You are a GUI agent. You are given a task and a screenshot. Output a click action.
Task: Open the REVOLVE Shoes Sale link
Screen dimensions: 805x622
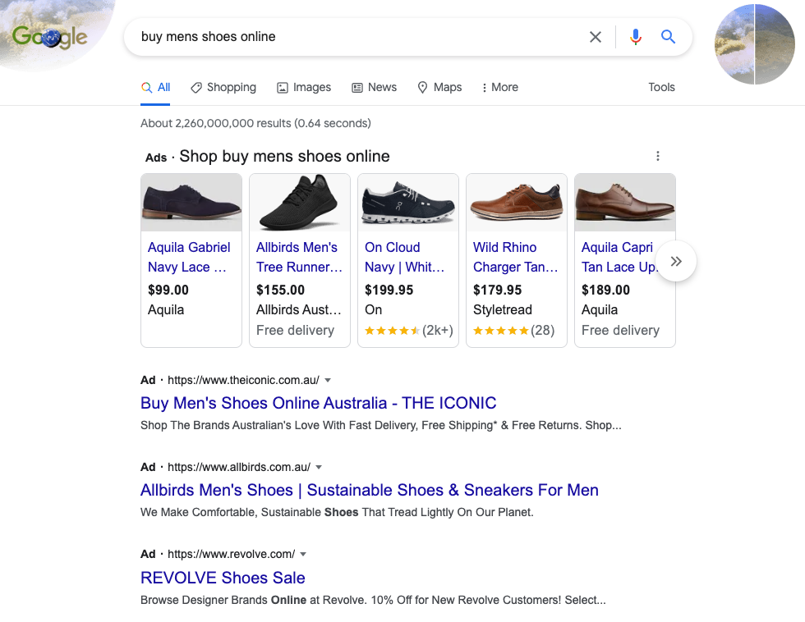click(223, 578)
